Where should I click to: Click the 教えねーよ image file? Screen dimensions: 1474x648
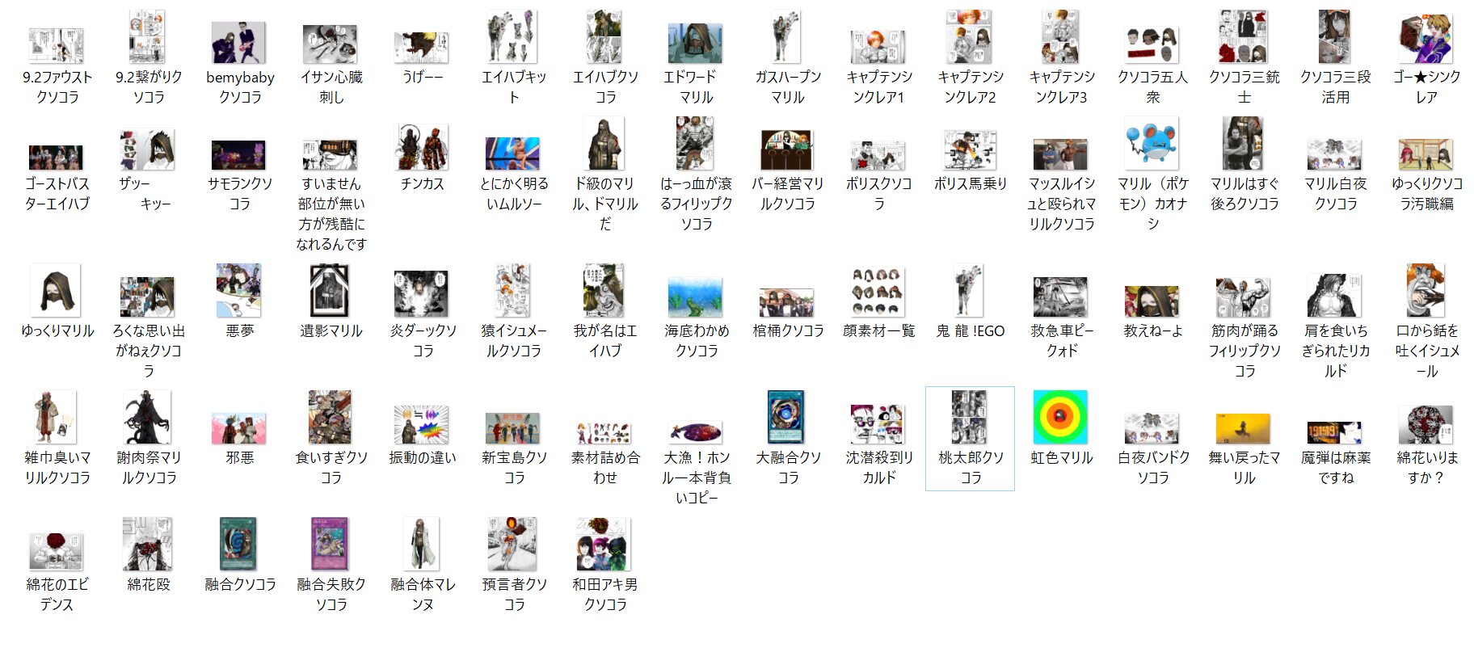tap(1152, 301)
